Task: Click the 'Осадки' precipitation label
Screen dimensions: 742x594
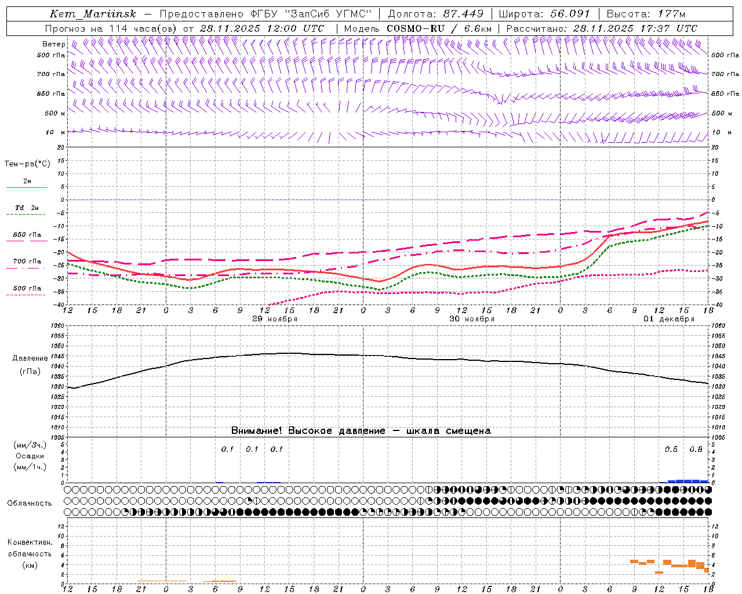Action: [30, 456]
